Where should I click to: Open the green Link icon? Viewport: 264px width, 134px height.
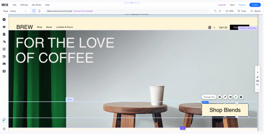click(236, 97)
